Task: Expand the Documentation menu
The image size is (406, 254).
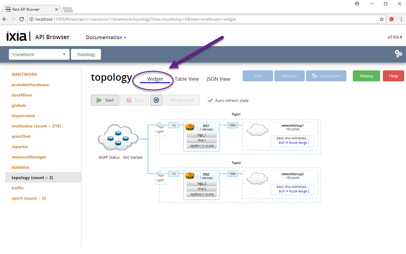Action: (x=106, y=37)
